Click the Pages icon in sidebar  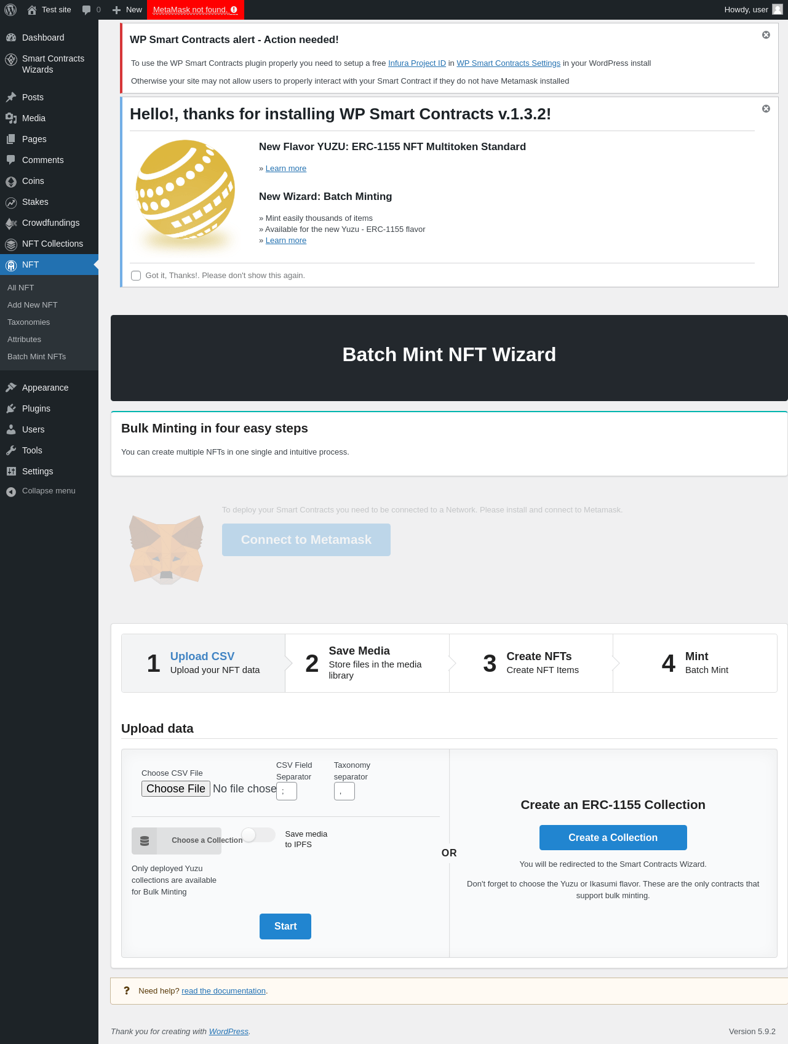click(11, 139)
